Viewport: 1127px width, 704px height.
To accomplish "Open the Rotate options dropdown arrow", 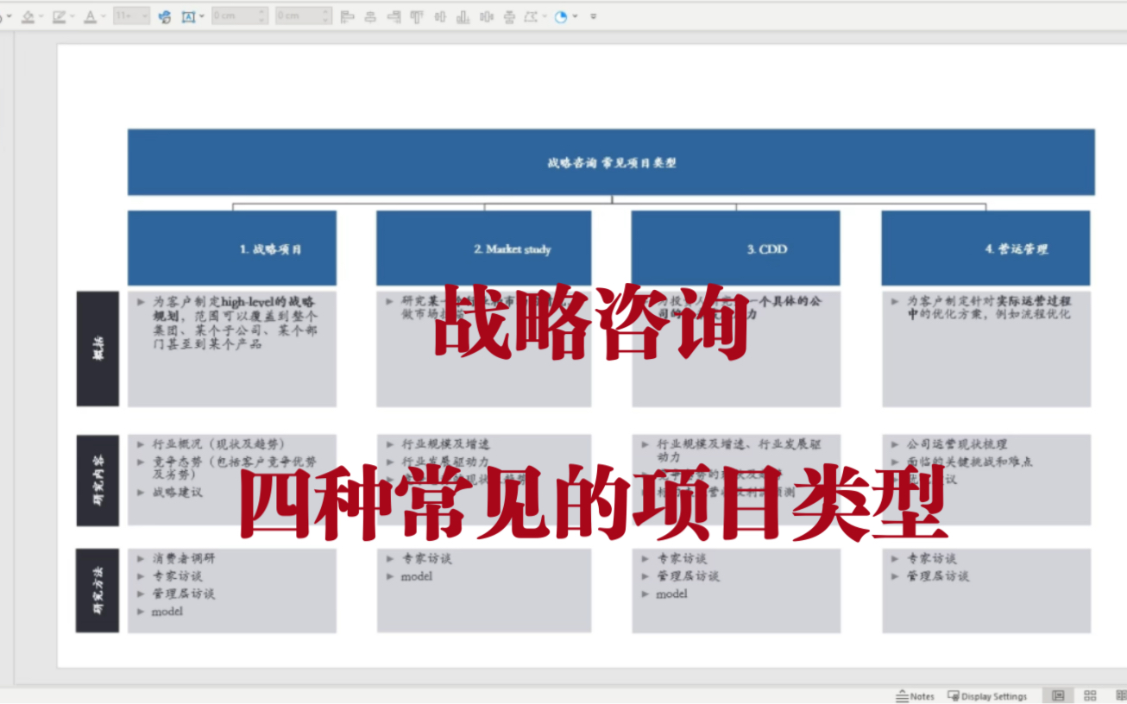I will coord(545,16).
